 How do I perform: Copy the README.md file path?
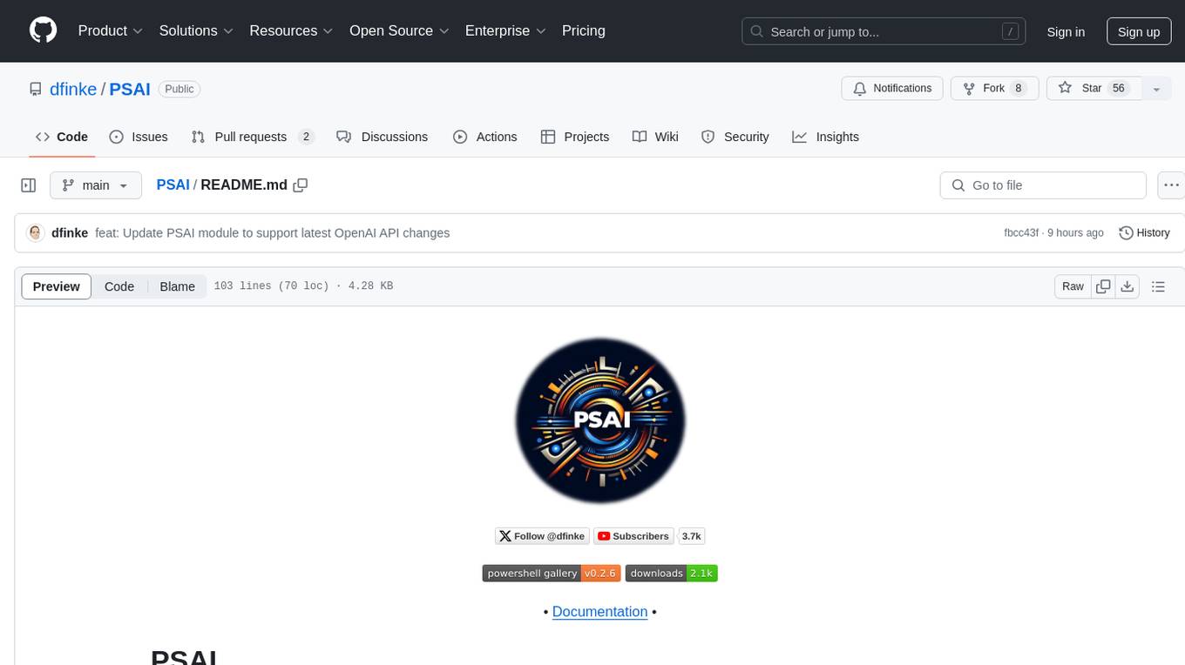click(301, 185)
